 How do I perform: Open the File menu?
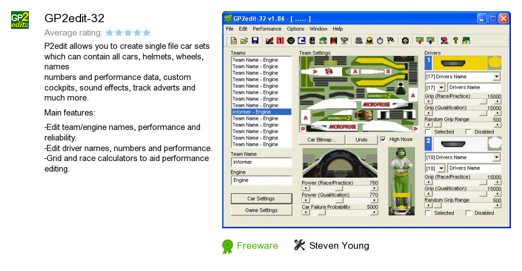230,29
